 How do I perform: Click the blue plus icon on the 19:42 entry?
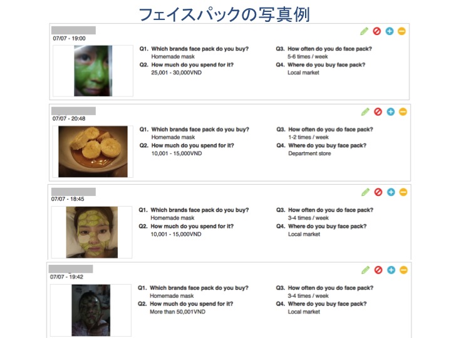[x=391, y=270]
